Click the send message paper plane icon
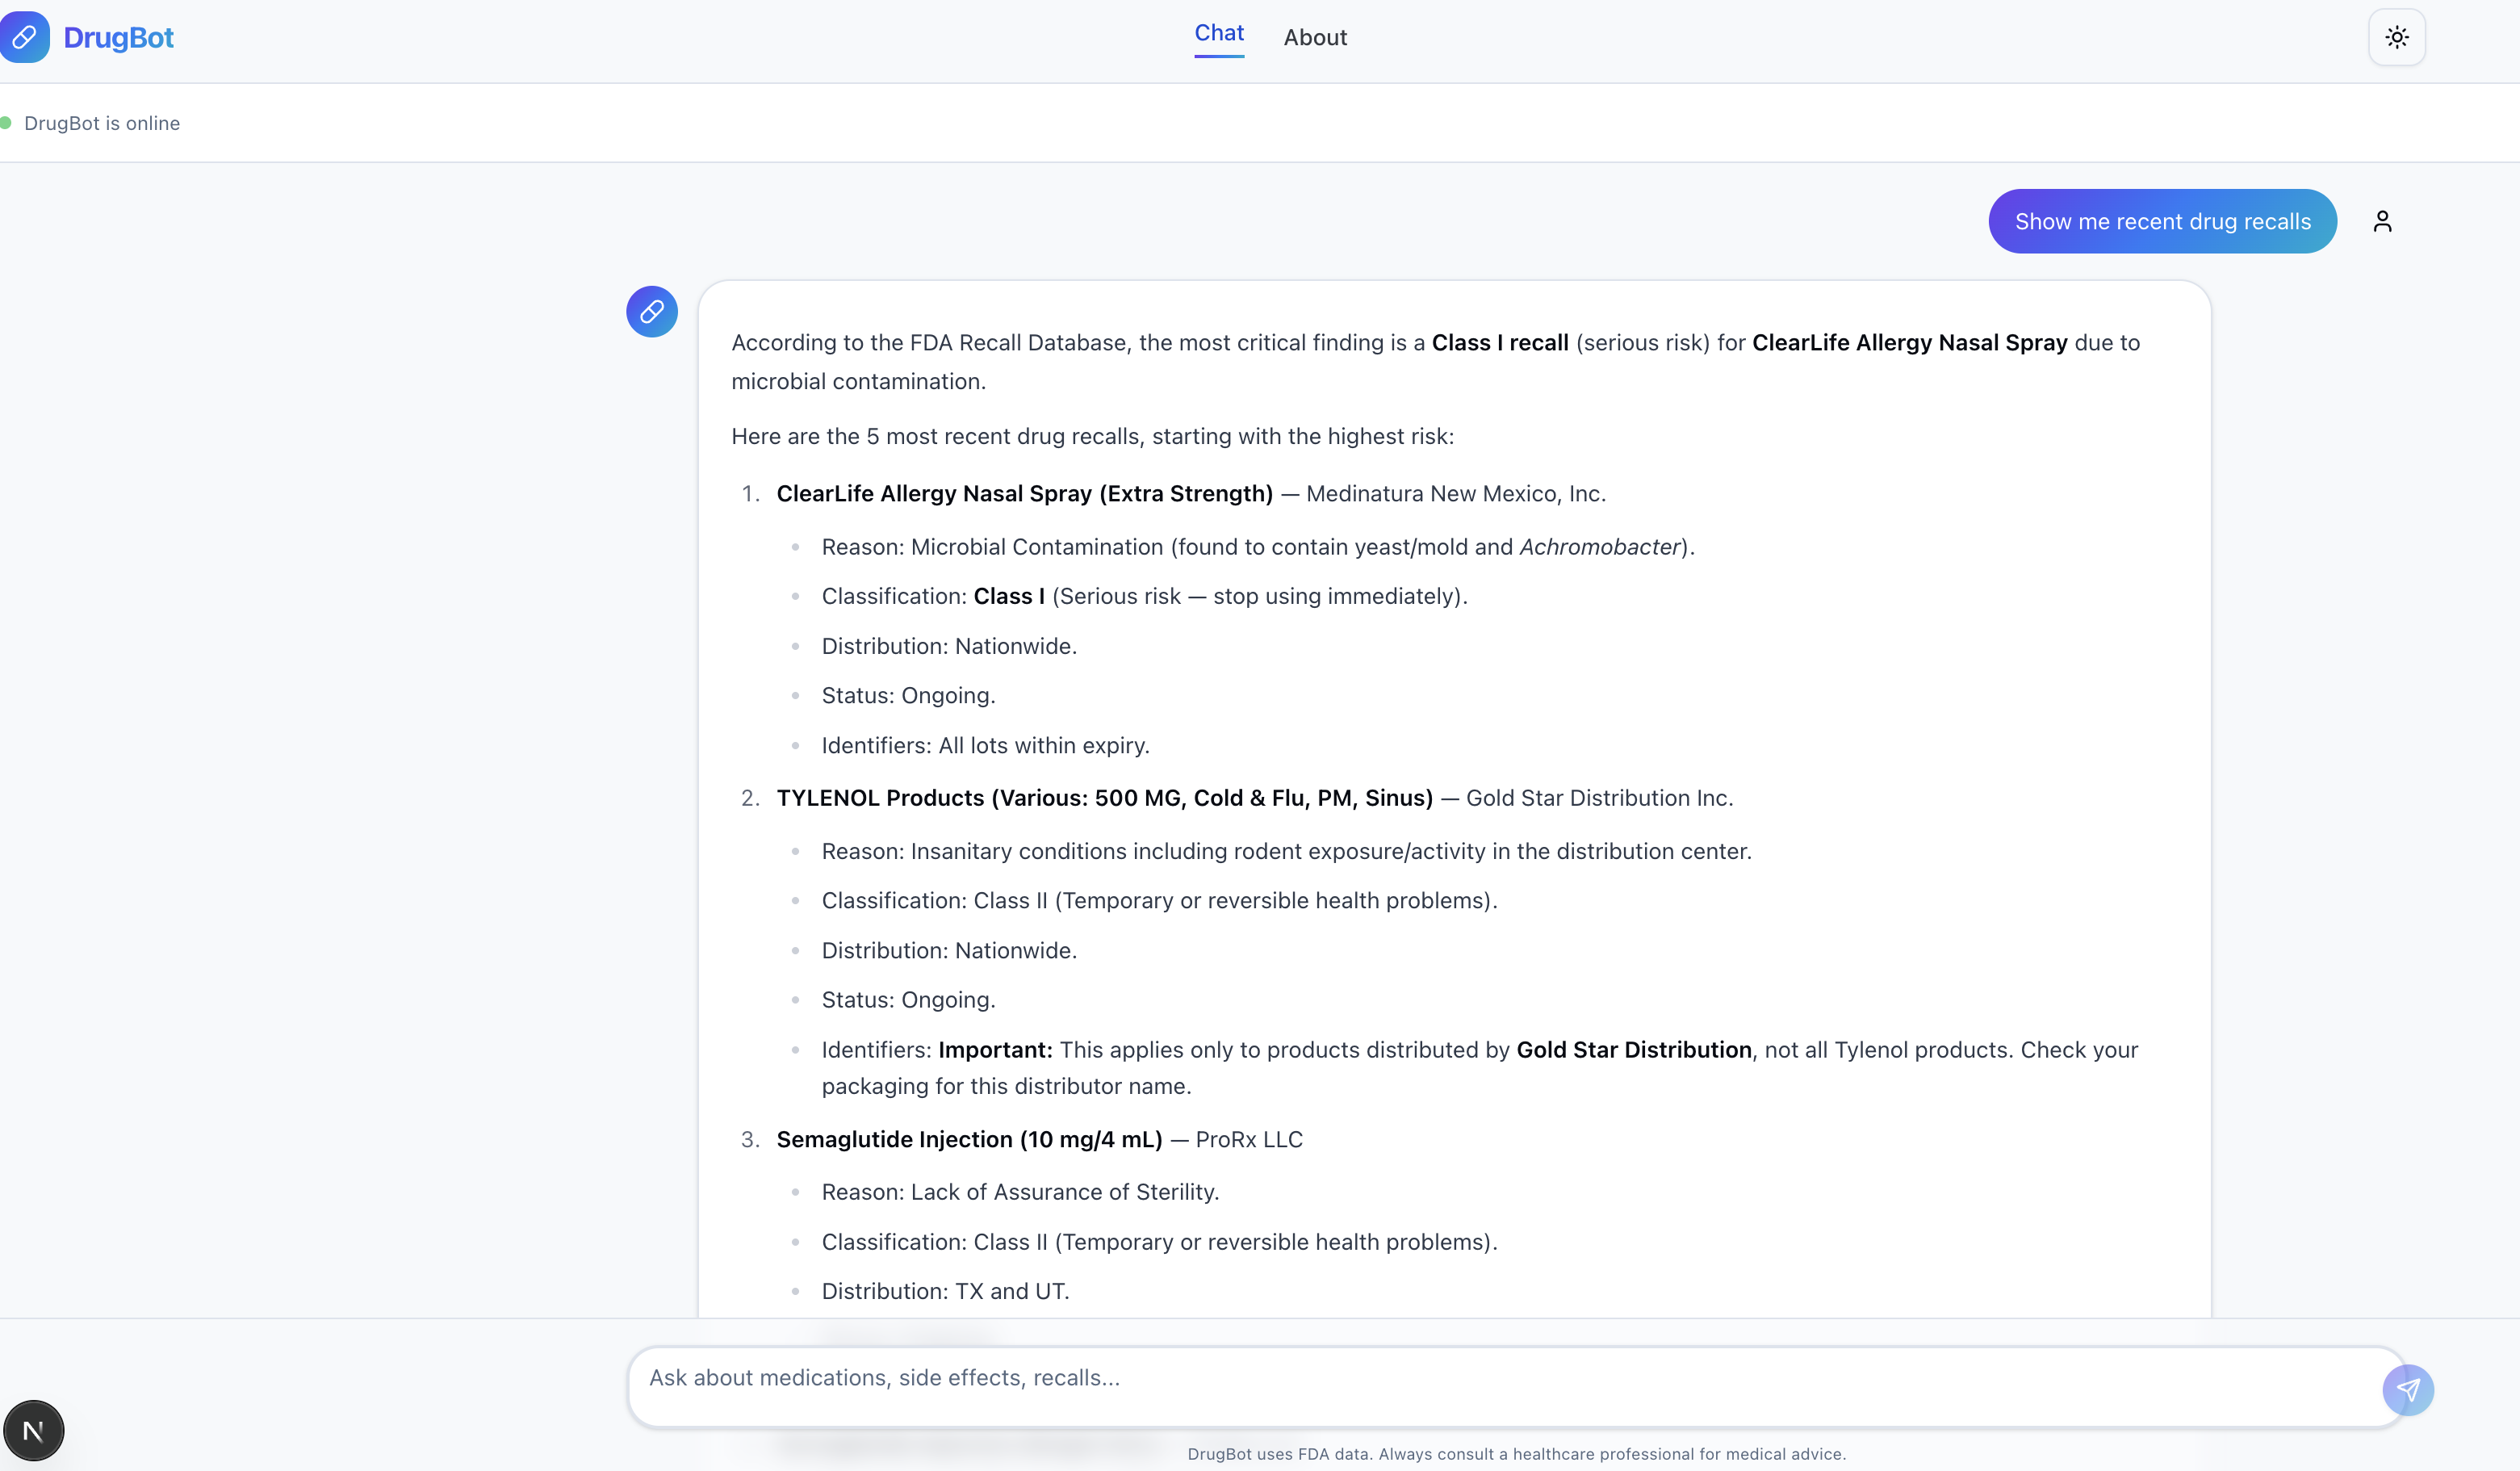The image size is (2520, 1471). pos(2407,1389)
